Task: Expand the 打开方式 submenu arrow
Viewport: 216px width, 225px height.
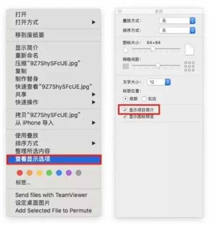Action: click(x=93, y=22)
